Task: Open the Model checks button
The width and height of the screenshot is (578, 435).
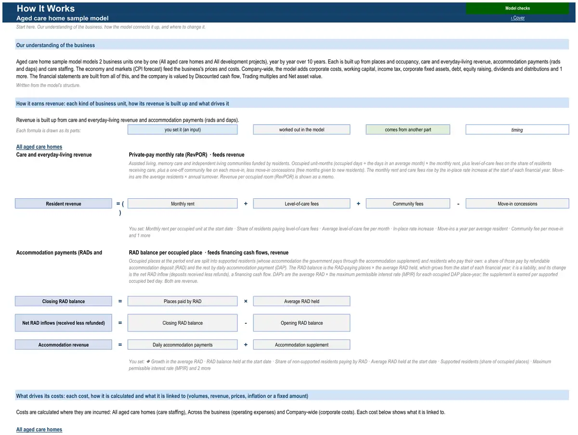Action: pyautogui.click(x=517, y=8)
